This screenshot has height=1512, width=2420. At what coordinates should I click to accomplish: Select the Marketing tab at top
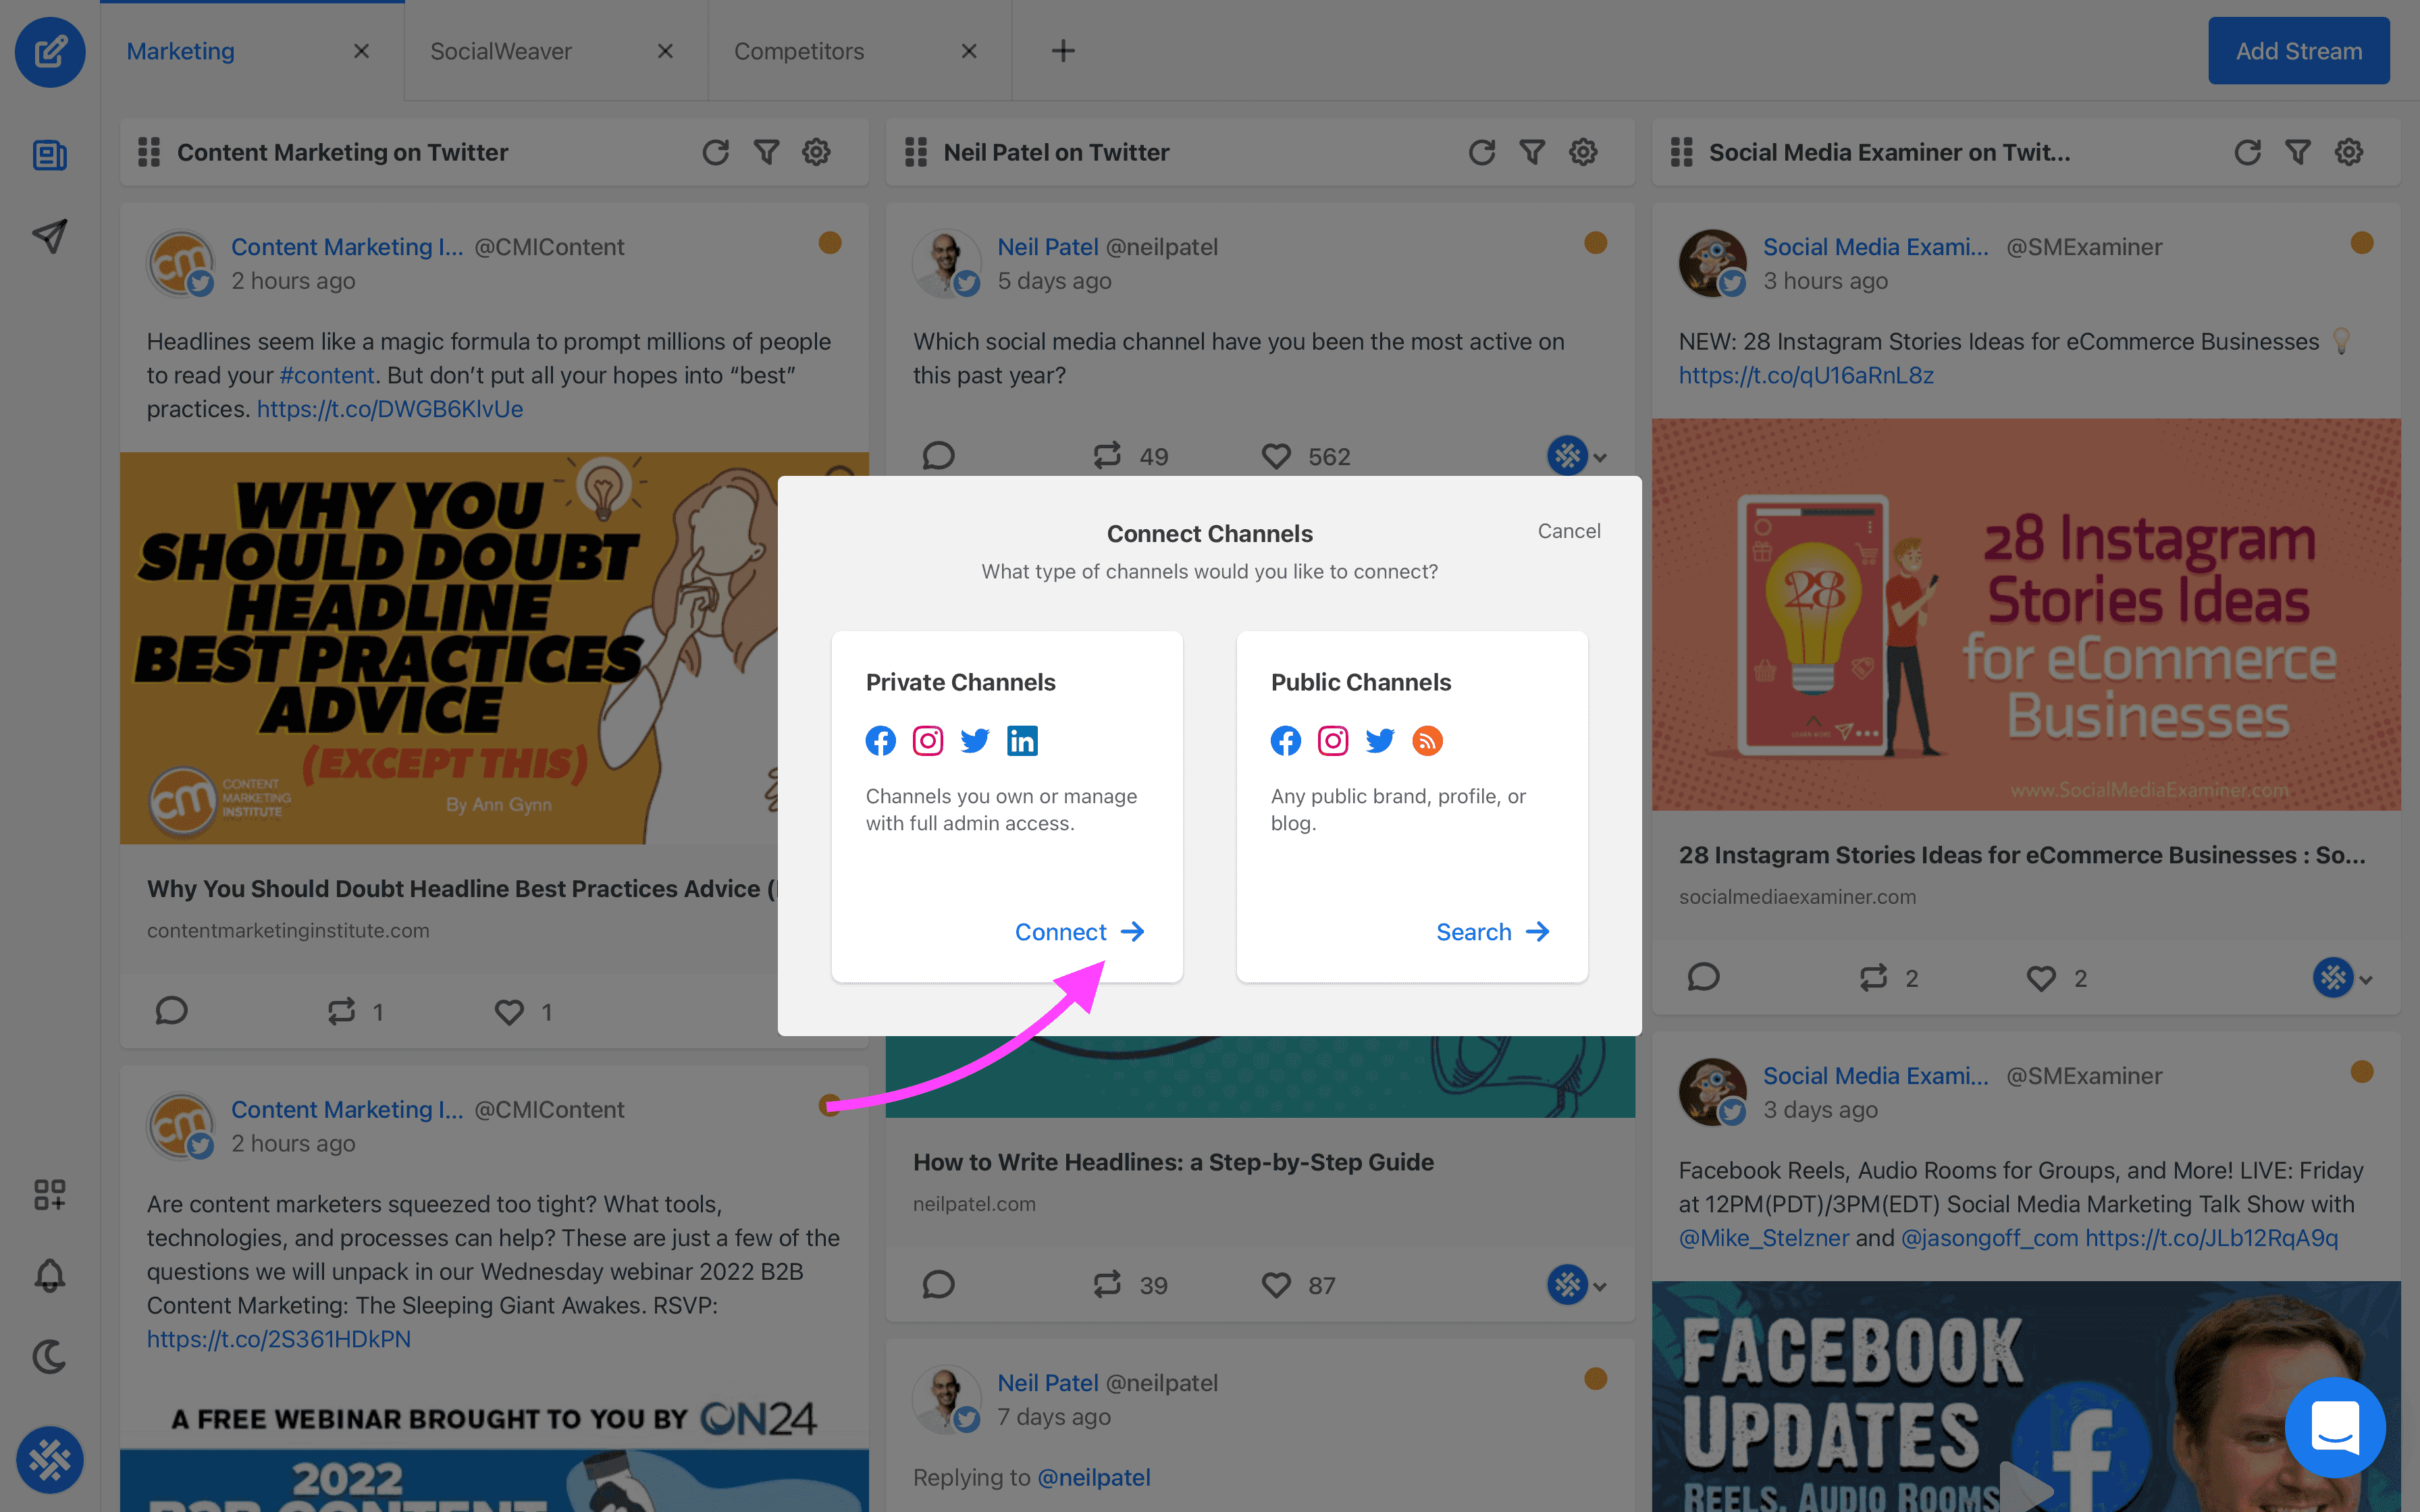[181, 51]
